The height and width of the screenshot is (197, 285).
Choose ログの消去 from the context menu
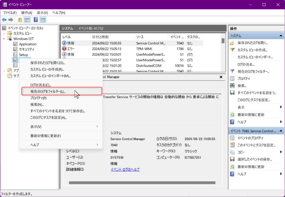coord(41,85)
